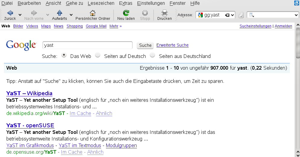Open the Shopping link
The height and width of the screenshot is (157, 300).
point(75,26)
